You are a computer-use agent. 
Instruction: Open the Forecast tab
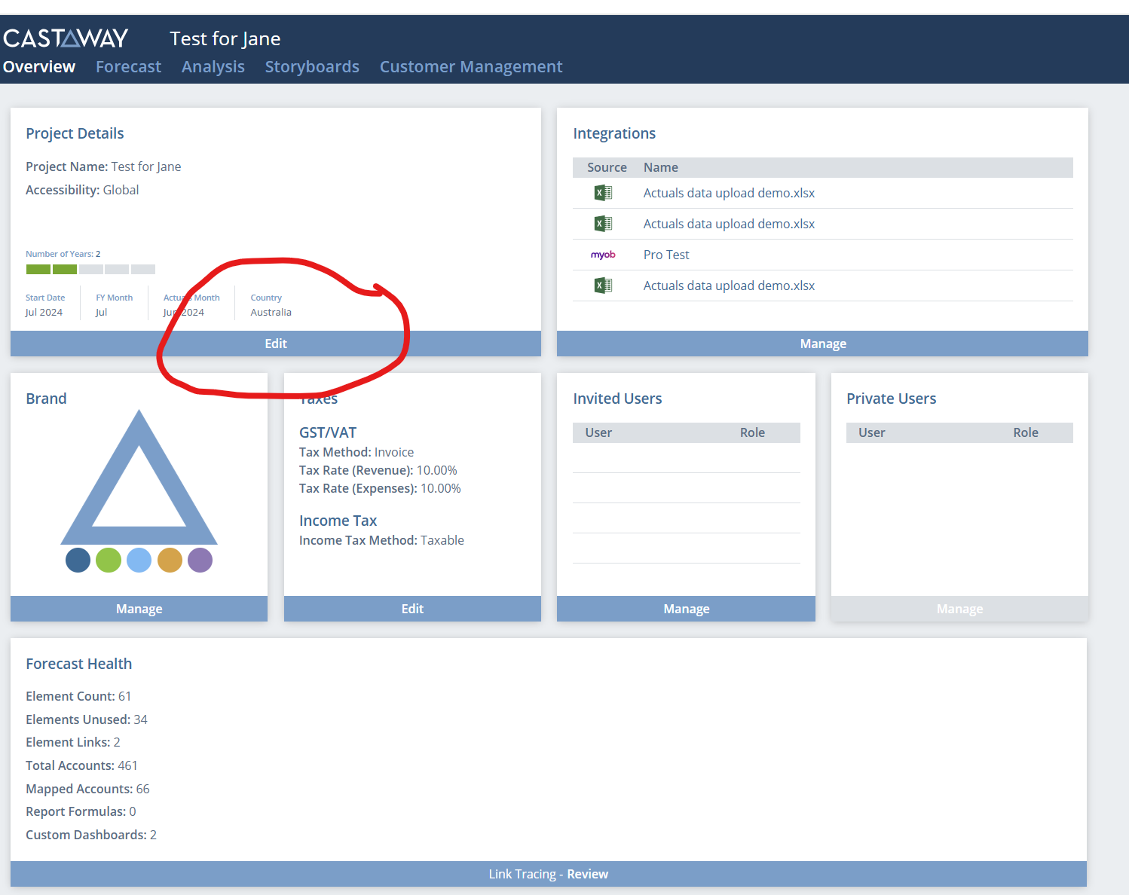point(128,67)
